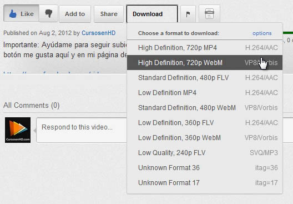Click the thumbs-up Like button

click(x=21, y=14)
